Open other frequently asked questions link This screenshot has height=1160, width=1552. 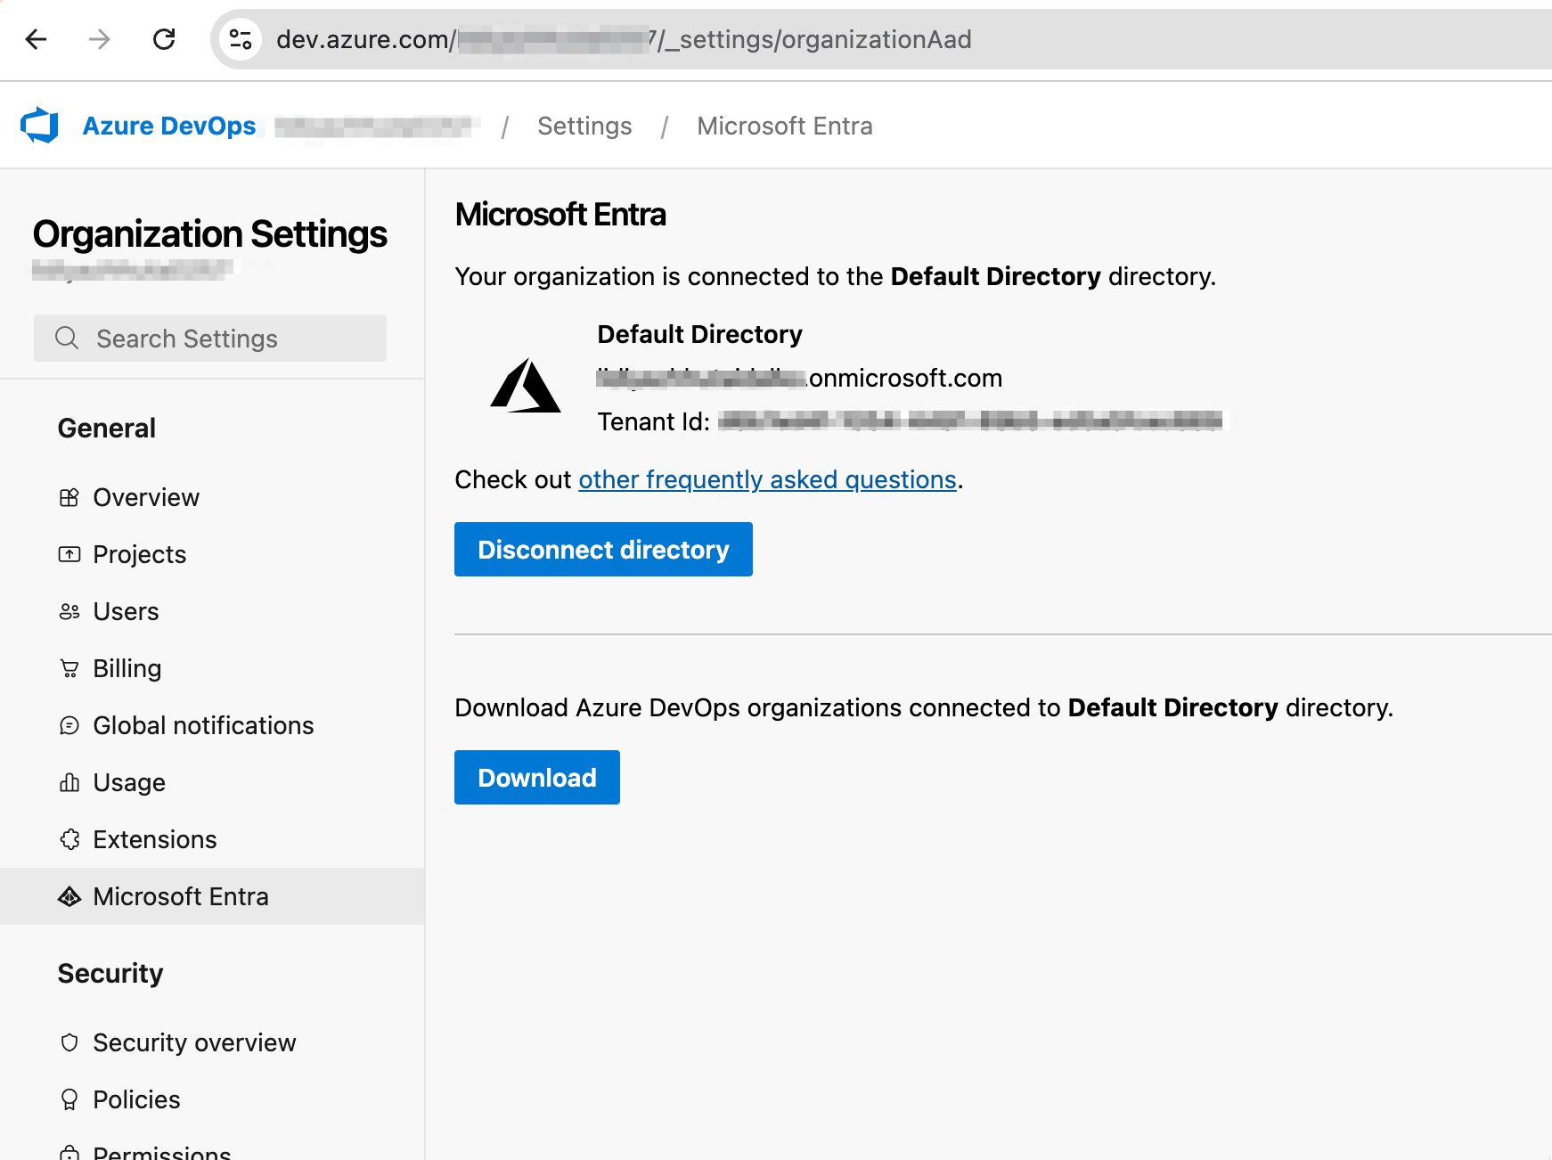(x=767, y=480)
